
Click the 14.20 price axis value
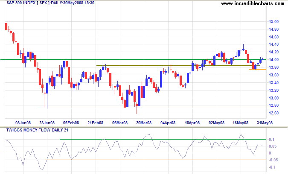[273, 52]
